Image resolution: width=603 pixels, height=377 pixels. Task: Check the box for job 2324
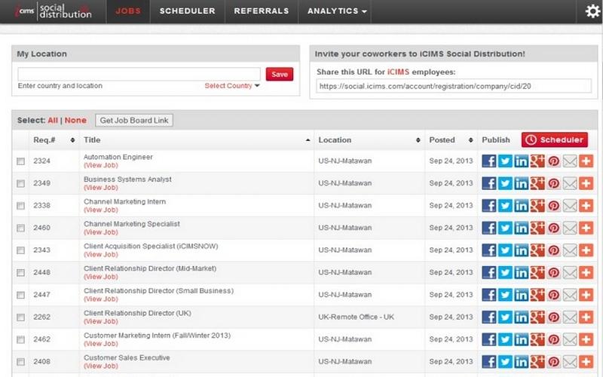click(21, 161)
